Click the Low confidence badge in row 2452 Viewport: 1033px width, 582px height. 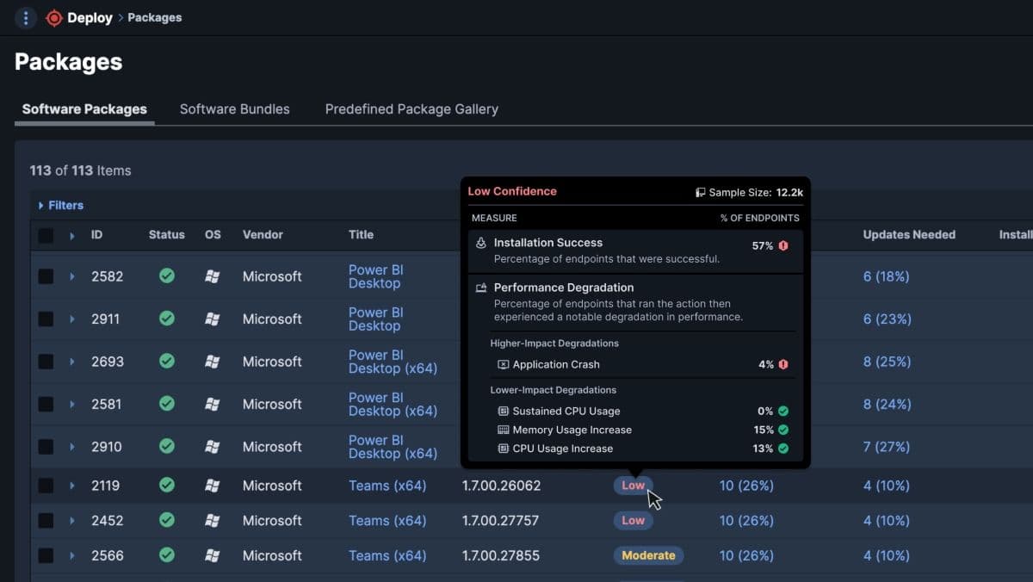tap(633, 521)
